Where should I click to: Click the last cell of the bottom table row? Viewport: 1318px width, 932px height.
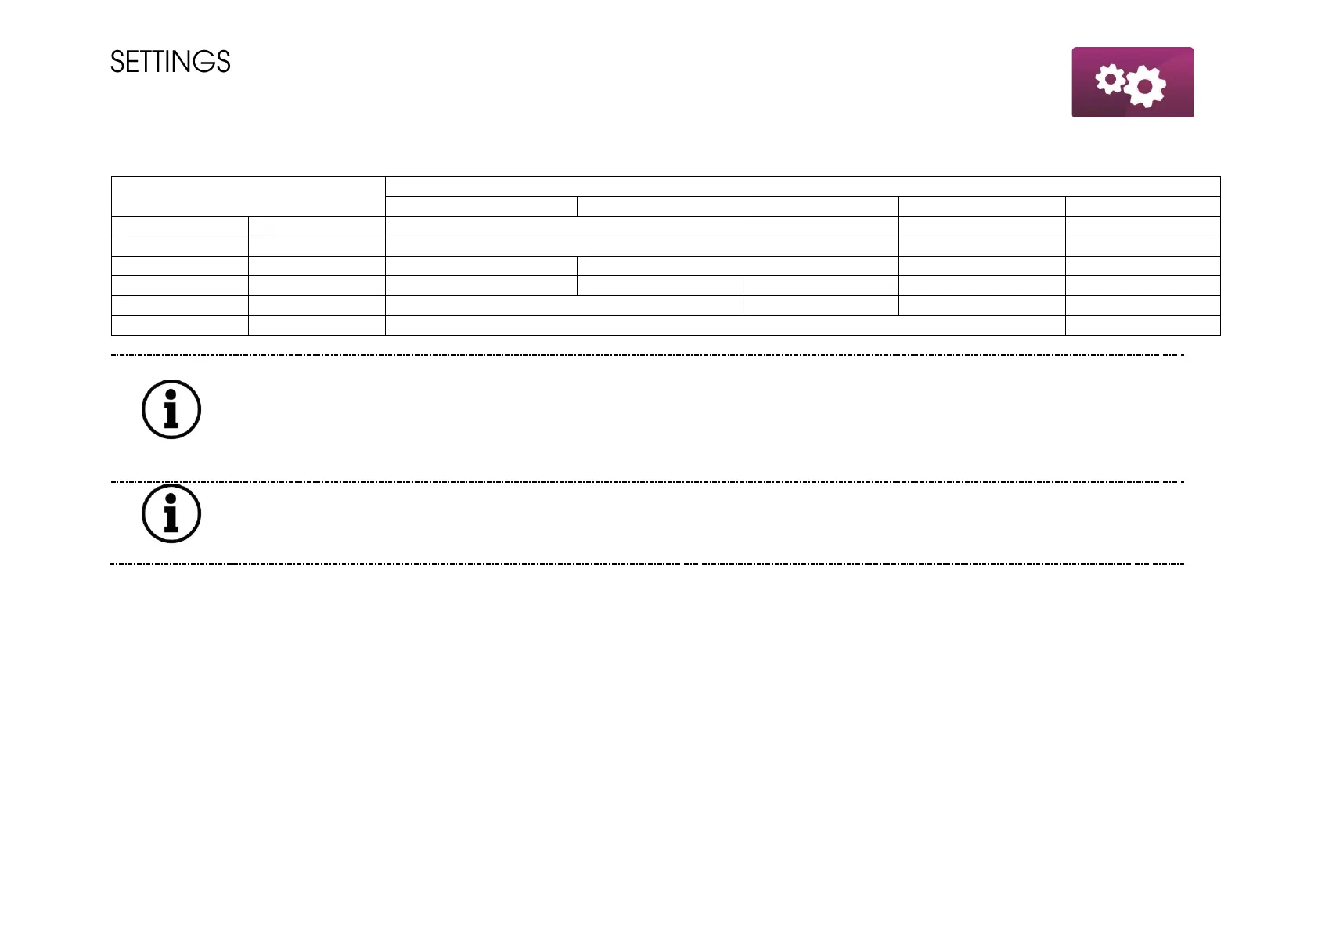[x=1142, y=326]
